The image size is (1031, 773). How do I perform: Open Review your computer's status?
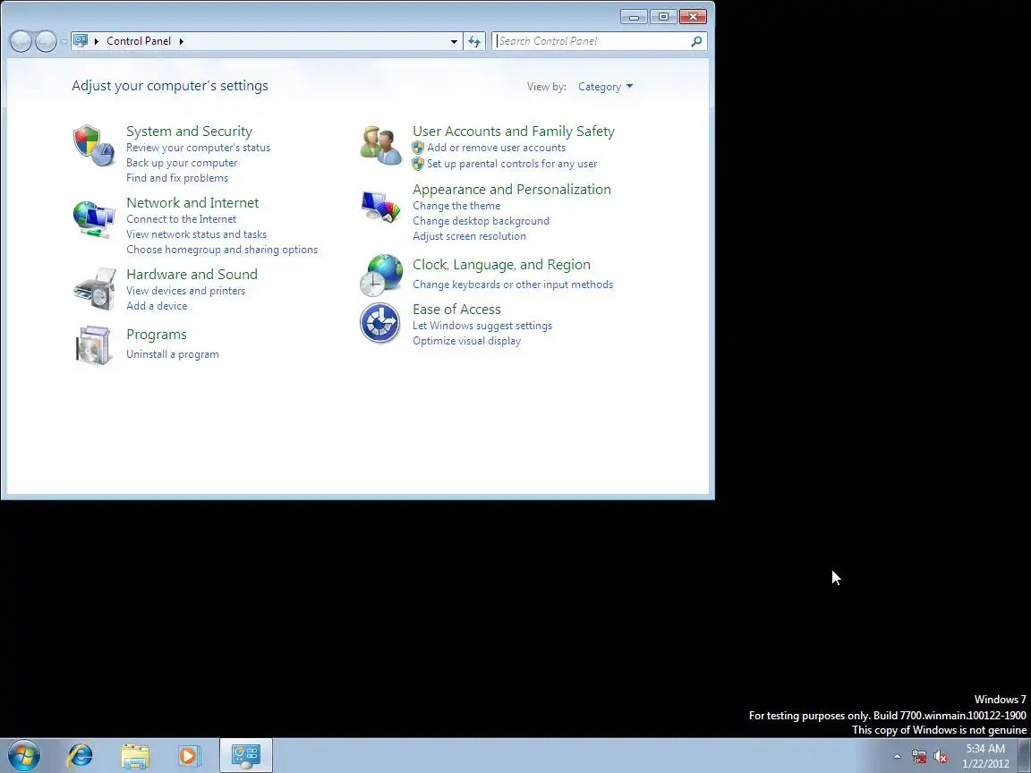[x=198, y=148]
